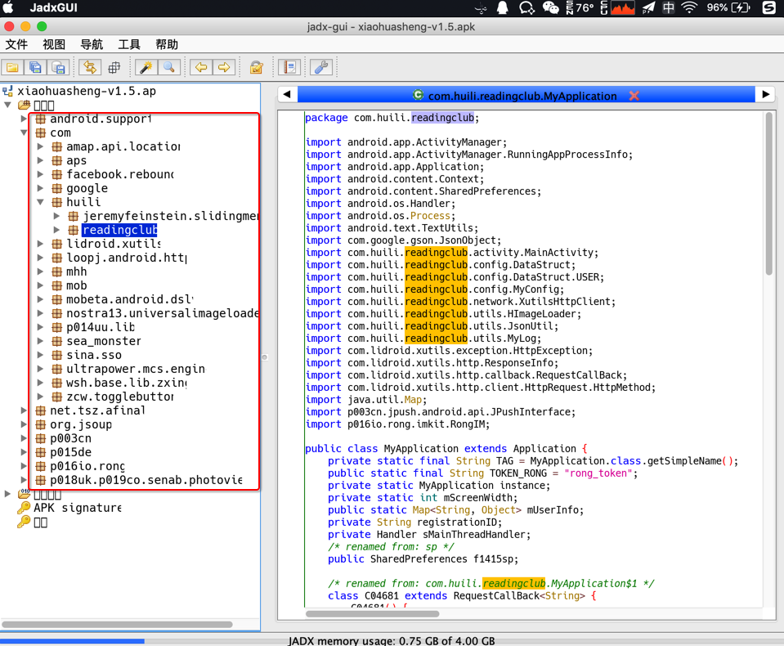The width and height of the screenshot is (784, 646).
Task: Expand the p003cn package
Action: [x=24, y=438]
